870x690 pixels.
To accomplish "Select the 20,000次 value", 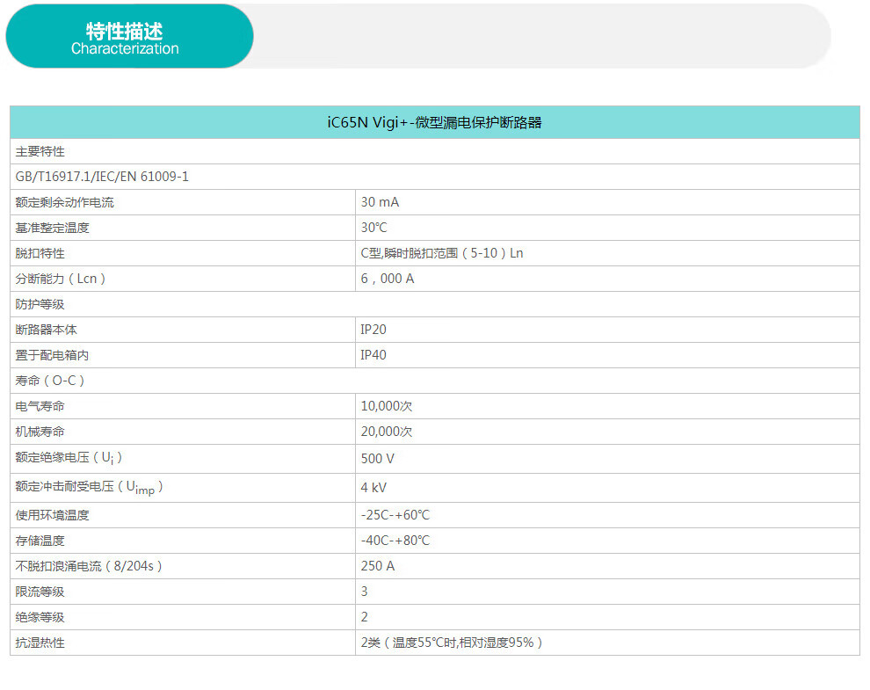I will pos(387,432).
